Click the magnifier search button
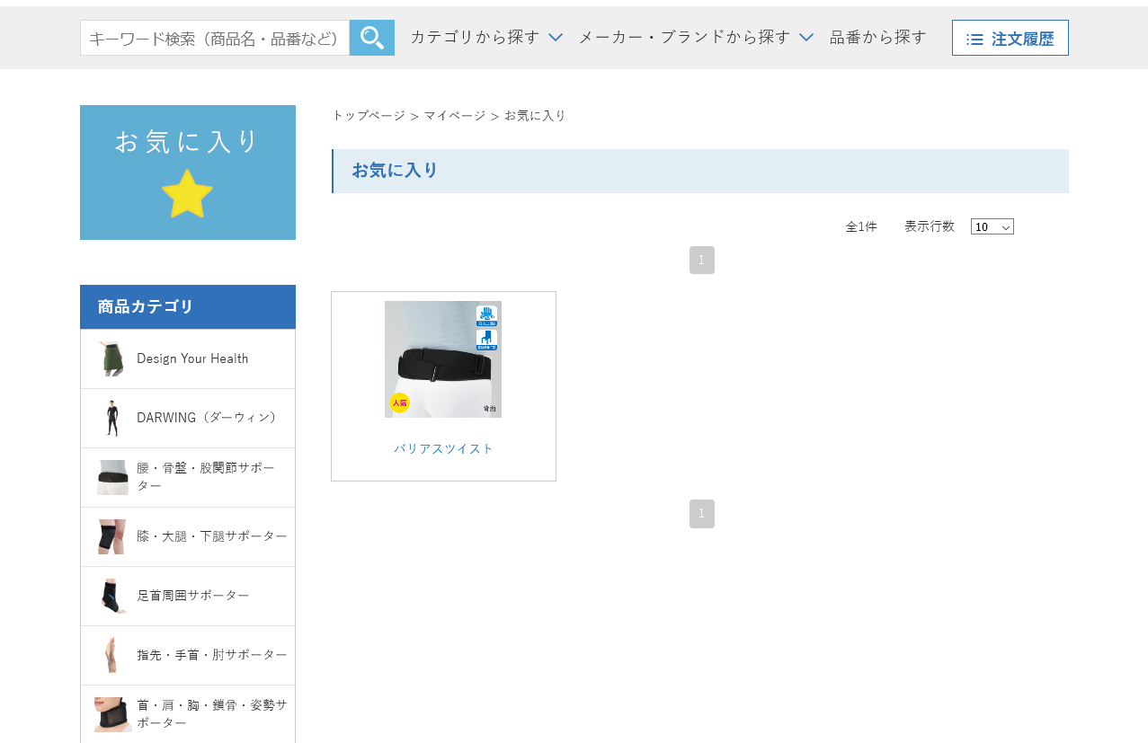Viewport: 1148px width, 743px height. pos(372,38)
